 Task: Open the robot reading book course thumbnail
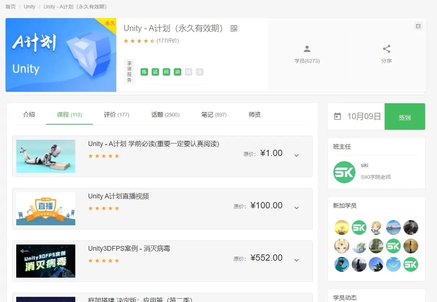click(46, 156)
